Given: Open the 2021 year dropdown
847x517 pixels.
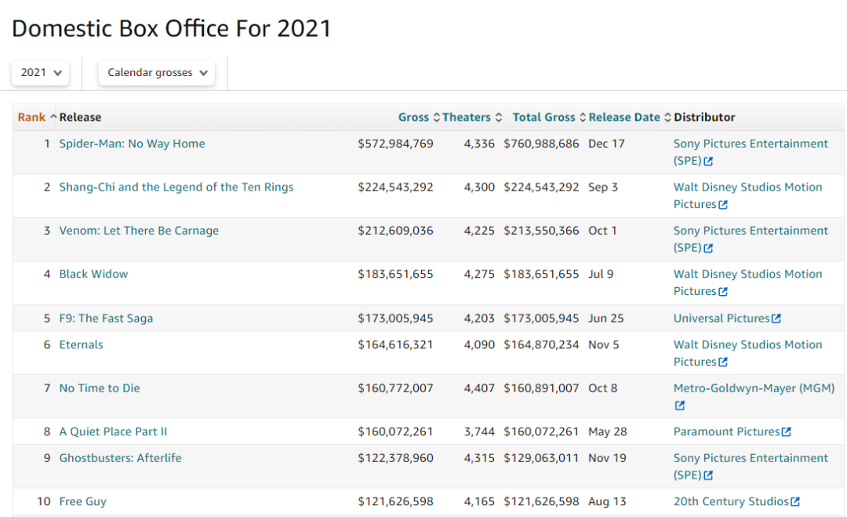Looking at the screenshot, I should coord(41,72).
